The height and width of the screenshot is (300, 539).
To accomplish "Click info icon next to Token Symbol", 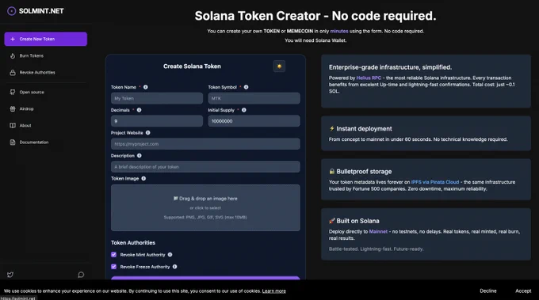I will (x=247, y=87).
